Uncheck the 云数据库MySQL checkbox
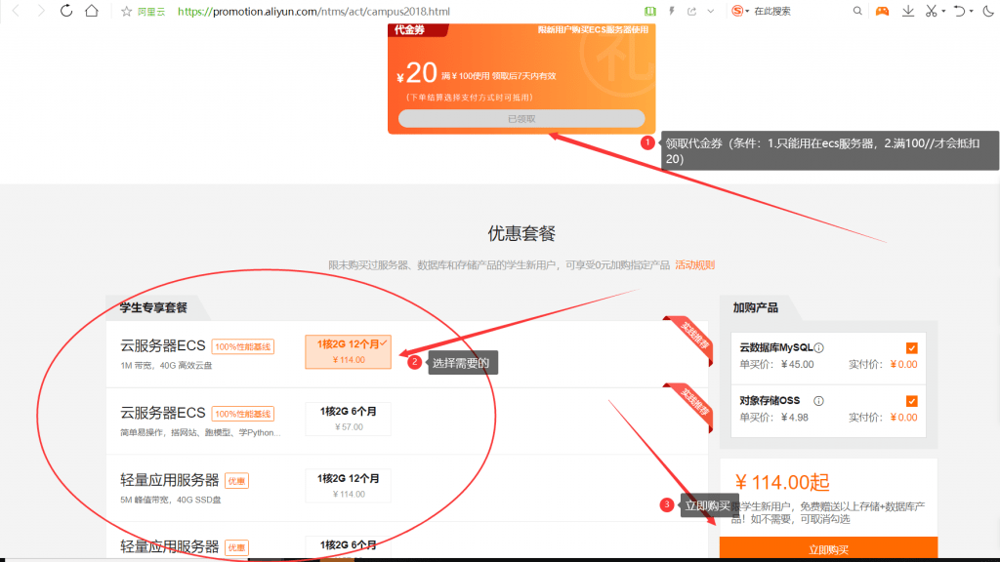Viewport: 1000px width, 562px height. pos(911,348)
